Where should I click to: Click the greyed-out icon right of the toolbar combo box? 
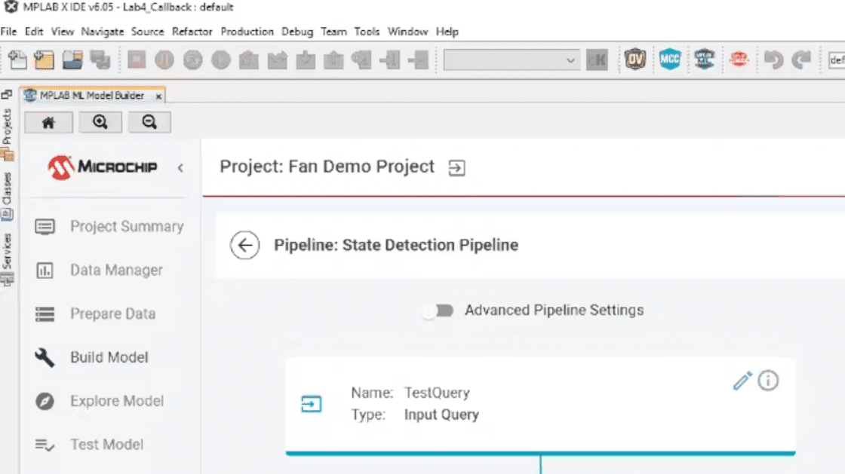pyautogui.click(x=597, y=60)
